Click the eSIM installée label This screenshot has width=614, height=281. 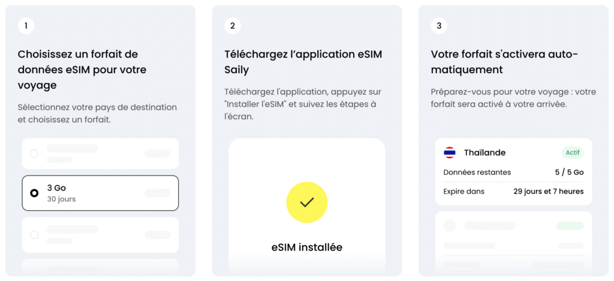coord(306,247)
